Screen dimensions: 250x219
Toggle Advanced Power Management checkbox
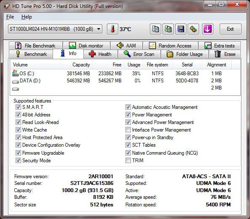[128, 122]
